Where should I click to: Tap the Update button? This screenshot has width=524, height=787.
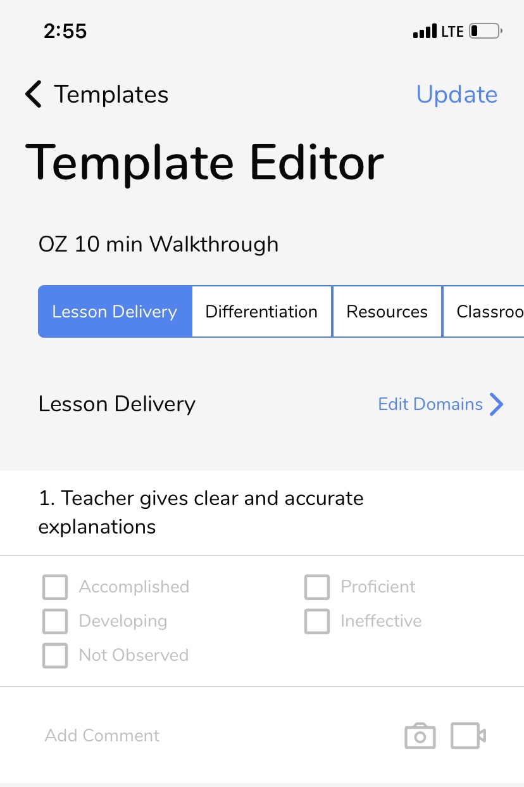pyautogui.click(x=457, y=94)
